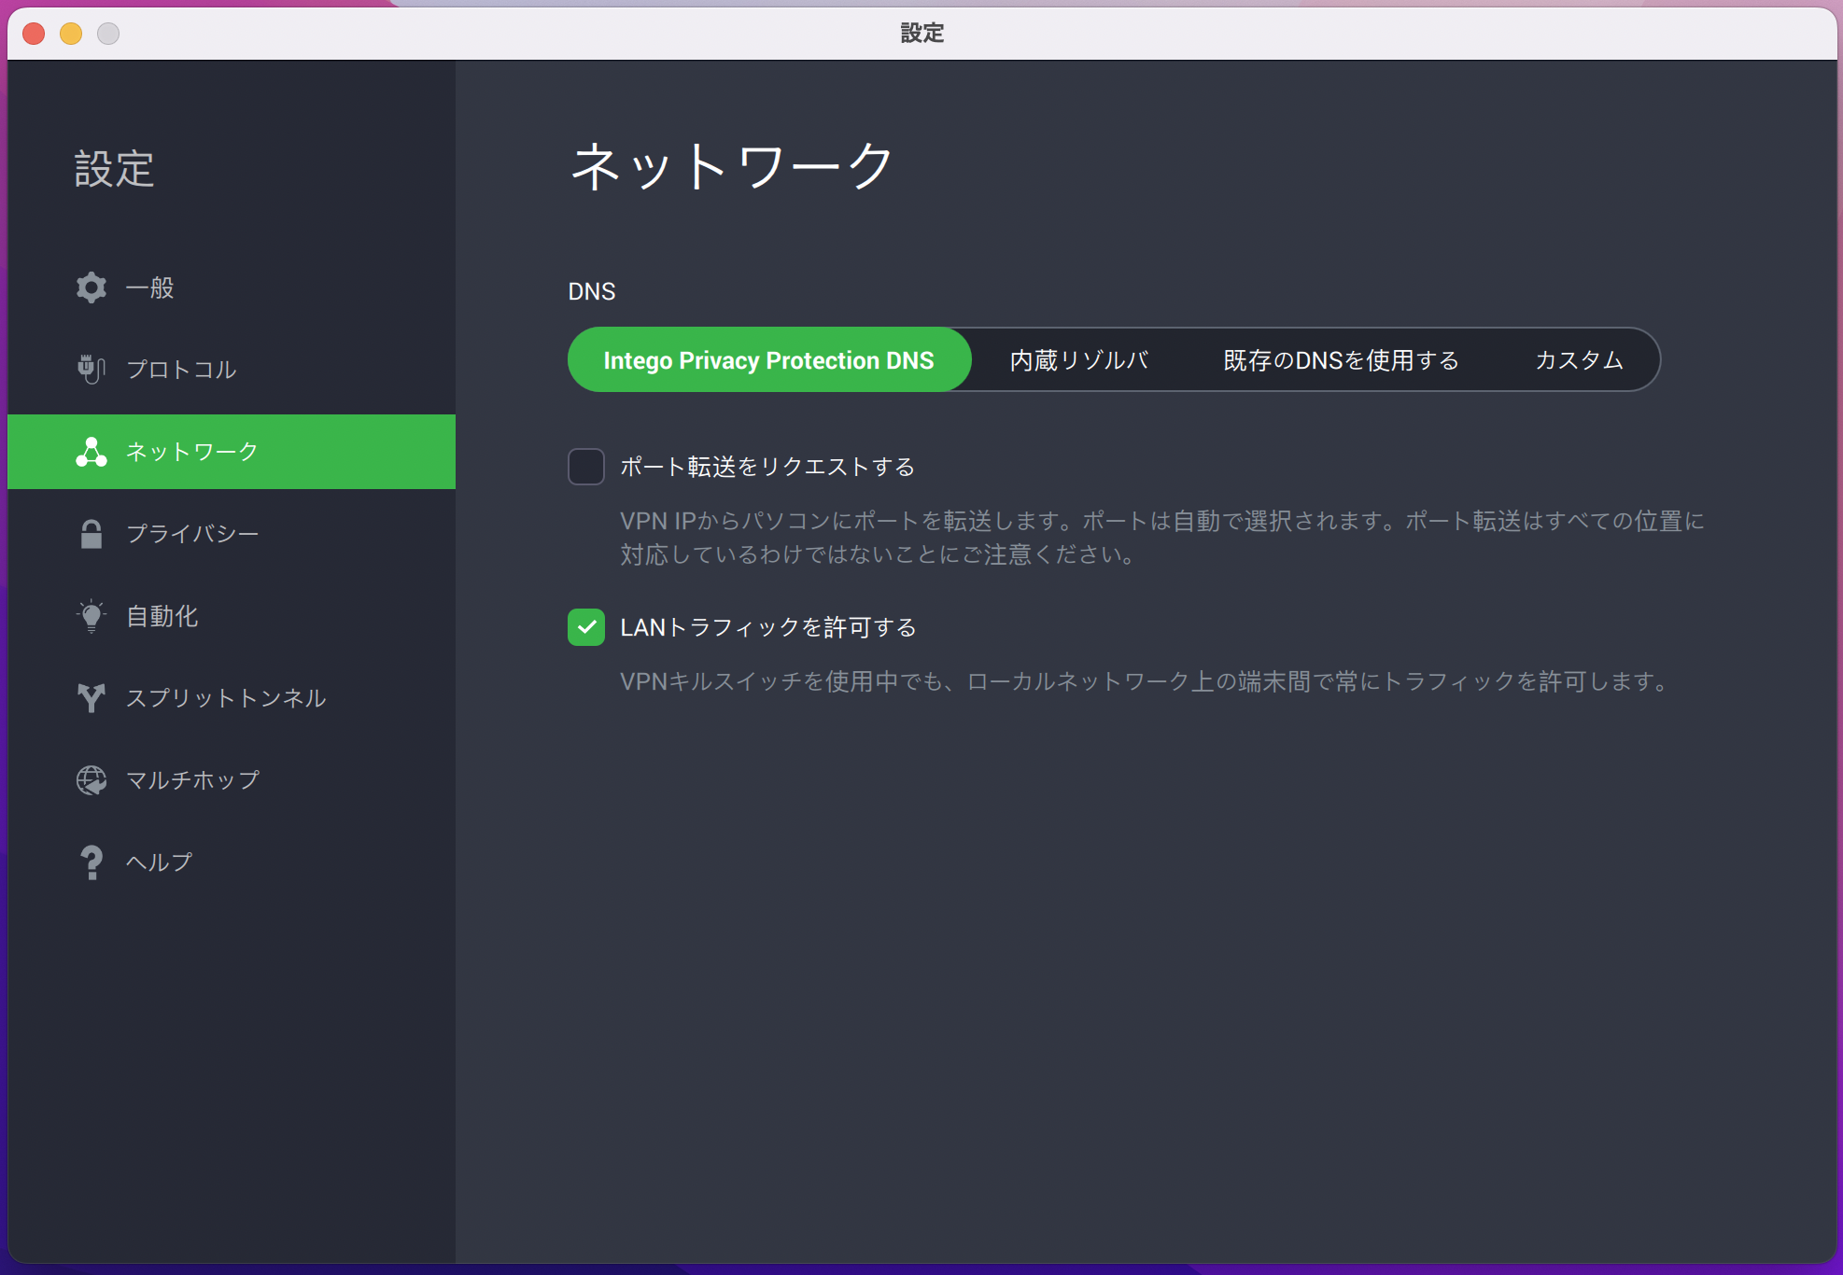
Task: Click the ポート転送をリクエストする label
Action: pos(767,467)
